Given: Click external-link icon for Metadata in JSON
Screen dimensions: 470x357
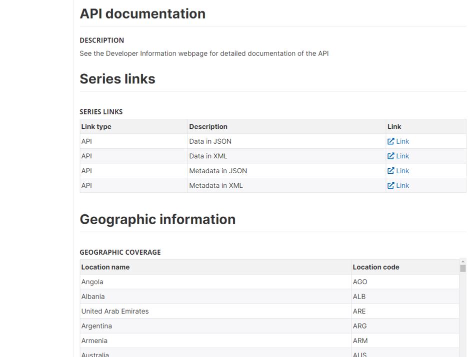Looking at the screenshot, I should [x=391, y=171].
